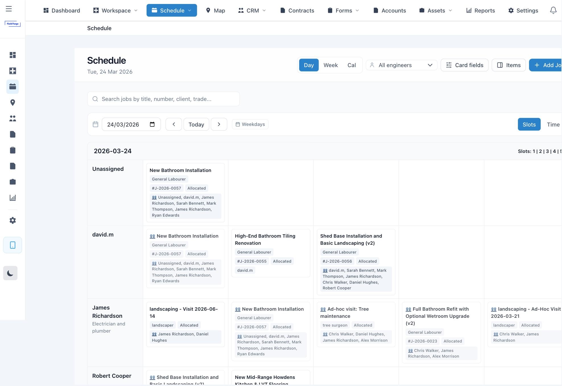The image size is (562, 386).
Task: Open the Card fields button
Action: pyautogui.click(x=464, y=65)
